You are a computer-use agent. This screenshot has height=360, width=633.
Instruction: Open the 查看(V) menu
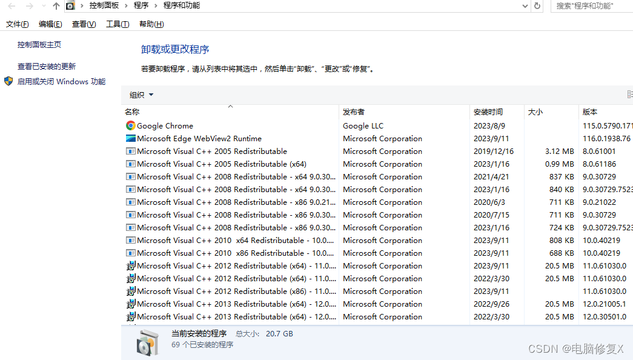point(84,24)
